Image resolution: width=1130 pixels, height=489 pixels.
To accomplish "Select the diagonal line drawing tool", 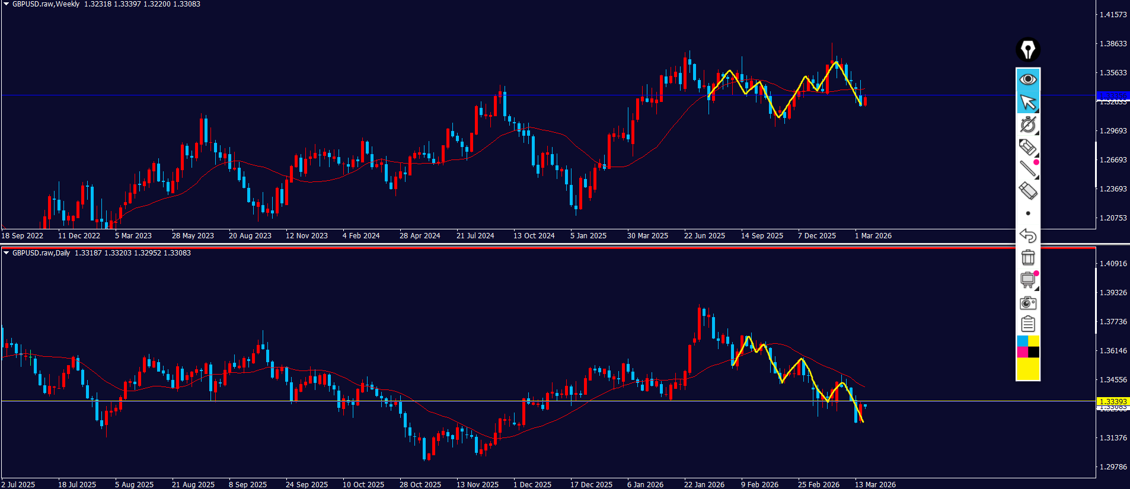I will click(x=1027, y=169).
